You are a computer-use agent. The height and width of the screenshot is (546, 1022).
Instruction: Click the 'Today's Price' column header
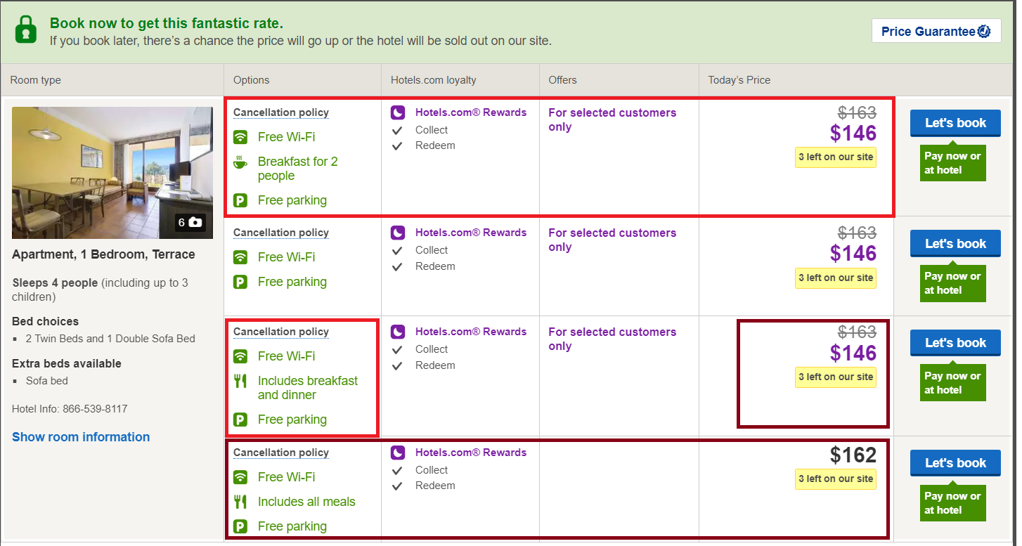(739, 80)
